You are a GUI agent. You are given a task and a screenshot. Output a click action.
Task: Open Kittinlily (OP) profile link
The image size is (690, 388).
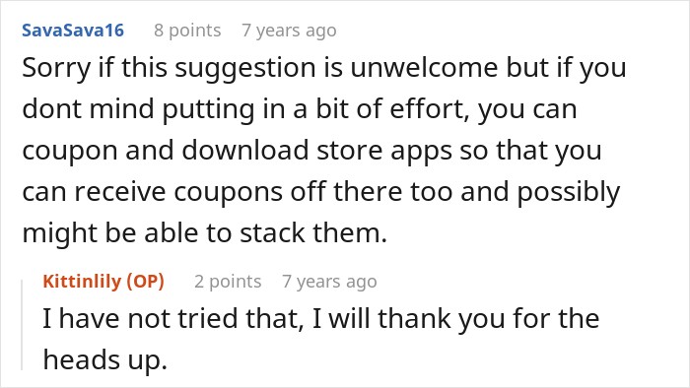click(x=103, y=282)
